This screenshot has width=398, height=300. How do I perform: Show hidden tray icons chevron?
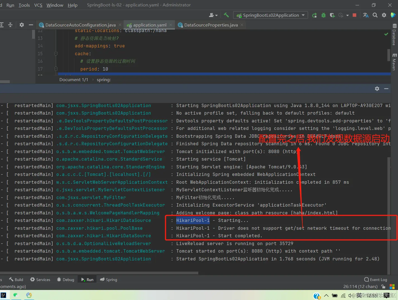(x=326, y=296)
